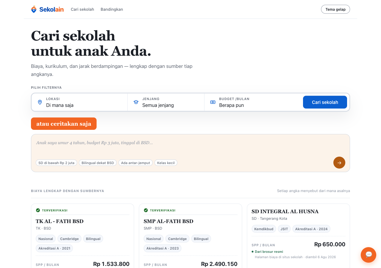The height and width of the screenshot is (268, 381).
Task: Click the Terverifikasi checkmark on SMP AL-FATH BSD
Action: 146,210
